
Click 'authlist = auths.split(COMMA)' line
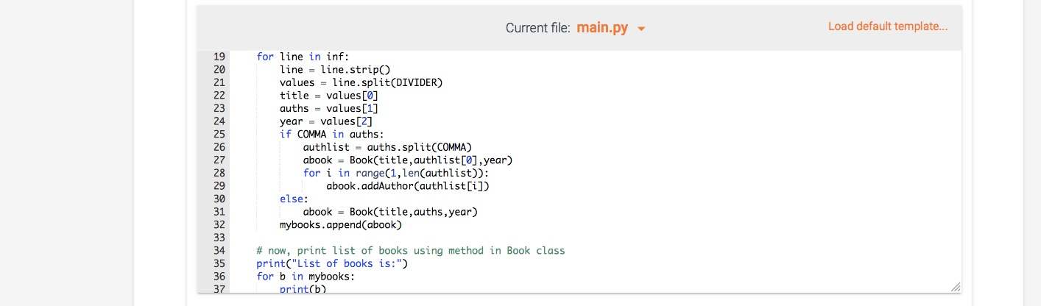387,147
